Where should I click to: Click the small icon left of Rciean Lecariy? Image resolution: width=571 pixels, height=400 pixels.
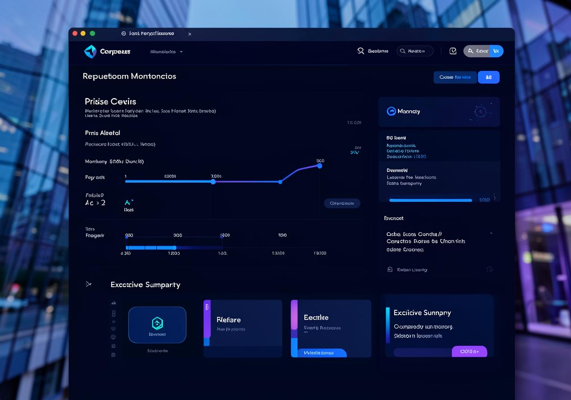tap(389, 269)
